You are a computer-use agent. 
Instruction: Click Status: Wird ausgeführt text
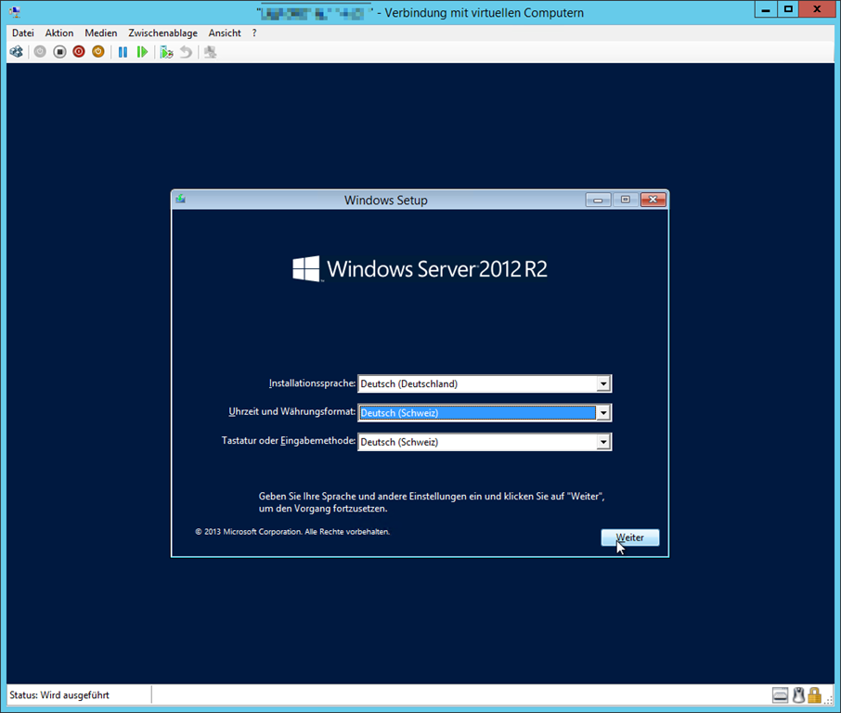click(59, 695)
